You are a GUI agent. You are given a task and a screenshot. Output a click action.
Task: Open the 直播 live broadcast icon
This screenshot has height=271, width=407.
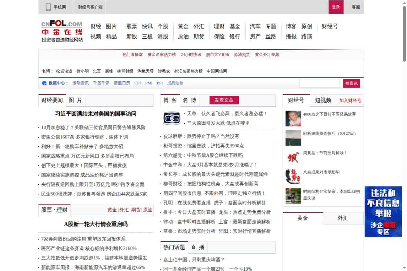(x=172, y=118)
